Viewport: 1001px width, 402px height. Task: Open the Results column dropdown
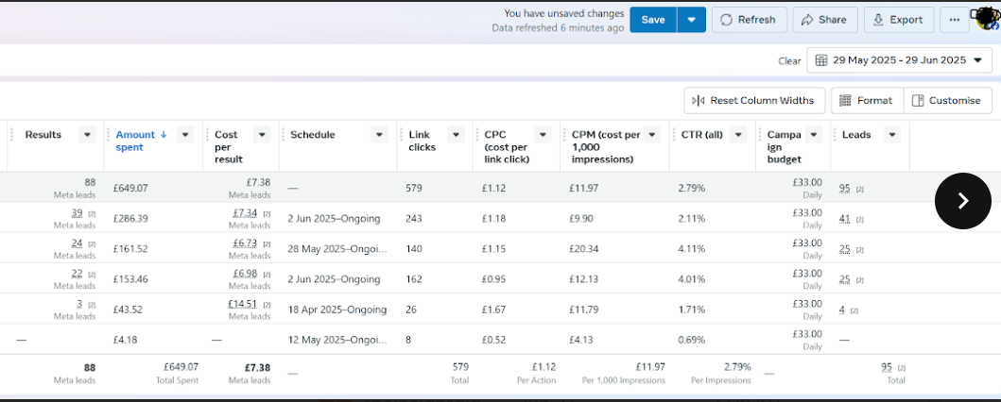88,135
